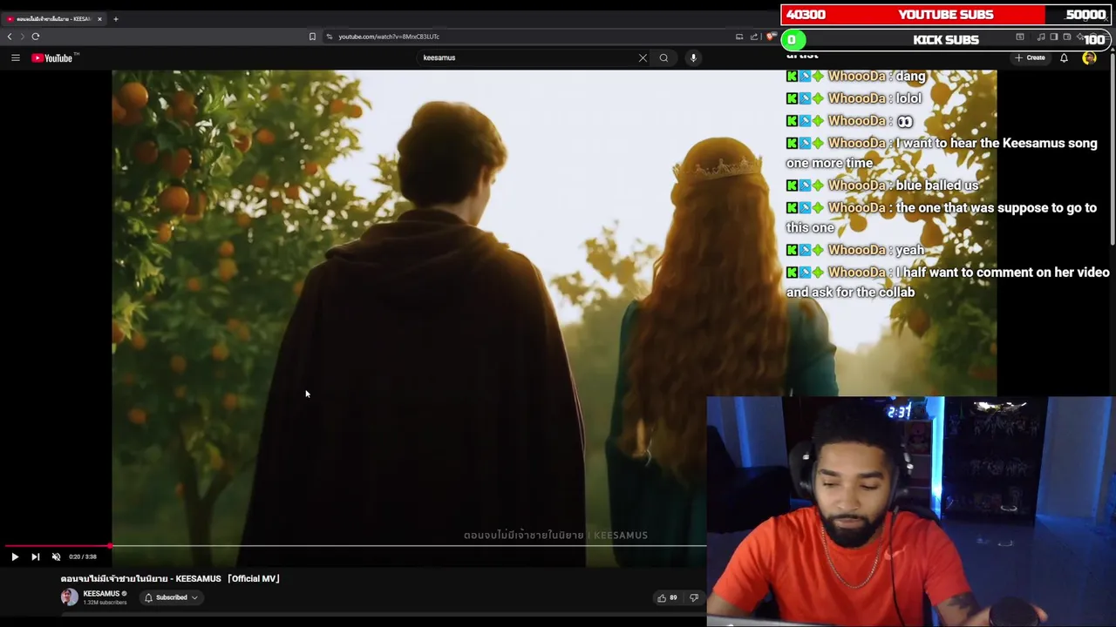Viewport: 1116px width, 627px height.
Task: Play the video
Action: [15, 556]
